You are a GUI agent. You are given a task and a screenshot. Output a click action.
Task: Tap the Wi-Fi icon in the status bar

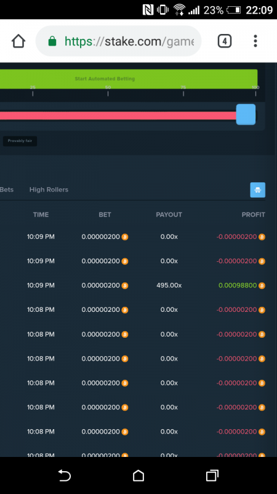[x=179, y=10]
